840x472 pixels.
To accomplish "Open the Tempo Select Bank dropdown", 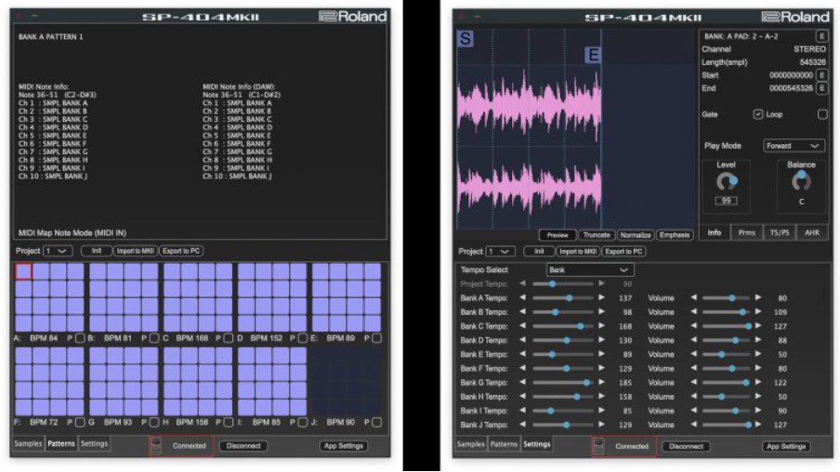I will [x=588, y=269].
